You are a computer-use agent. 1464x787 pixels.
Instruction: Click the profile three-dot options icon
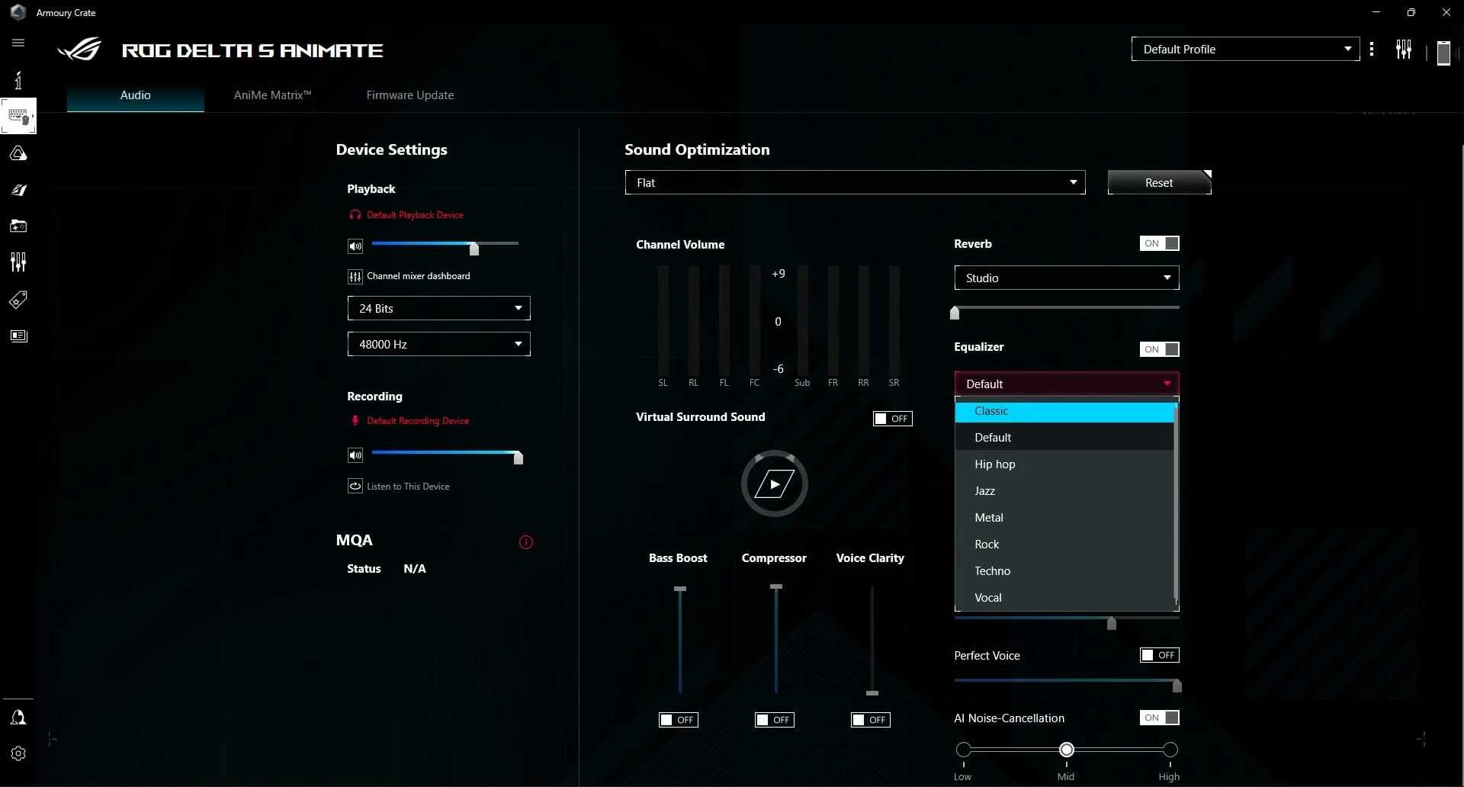[1372, 49]
